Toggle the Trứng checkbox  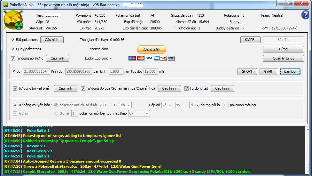pyautogui.click(x=15, y=113)
